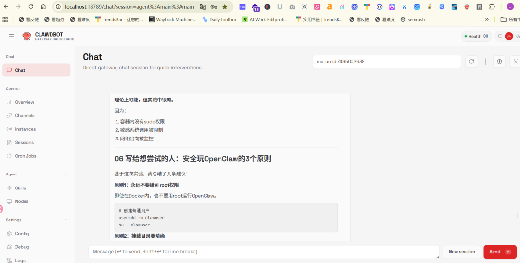The height and width of the screenshot is (263, 520).
Task: Click the Health OK status pill
Action: pos(476,36)
